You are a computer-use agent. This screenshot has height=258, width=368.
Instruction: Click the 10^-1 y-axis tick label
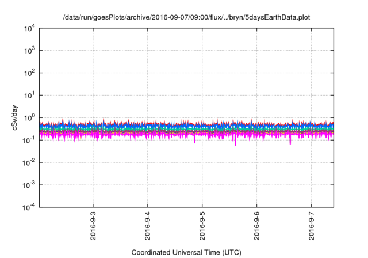[29, 141]
